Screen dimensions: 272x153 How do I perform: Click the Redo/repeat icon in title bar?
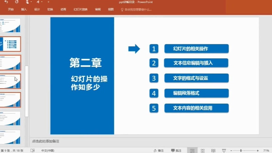click(x=17, y=2)
